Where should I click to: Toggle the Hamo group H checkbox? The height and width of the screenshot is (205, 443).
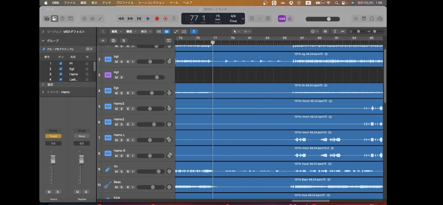coord(87,74)
